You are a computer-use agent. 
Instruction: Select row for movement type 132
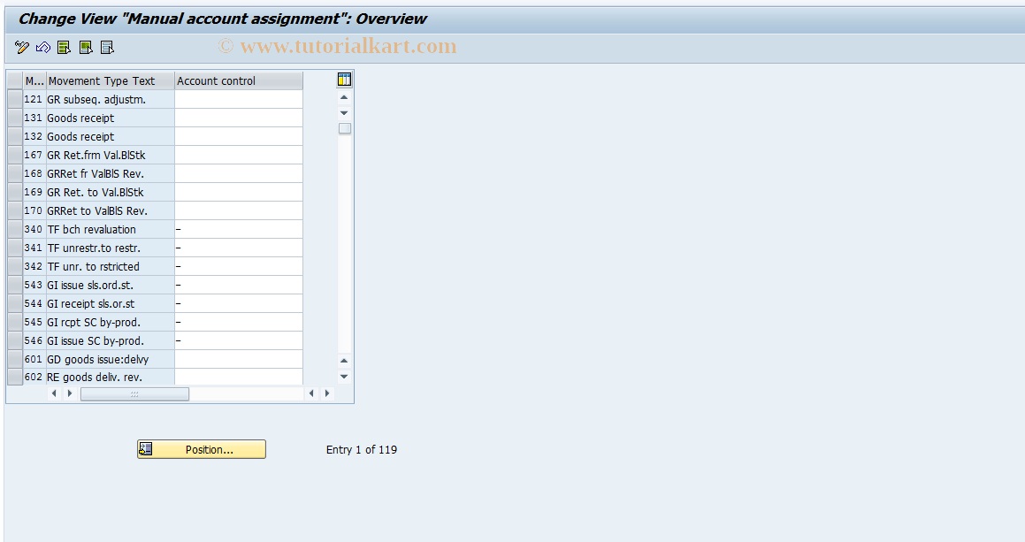click(14, 137)
